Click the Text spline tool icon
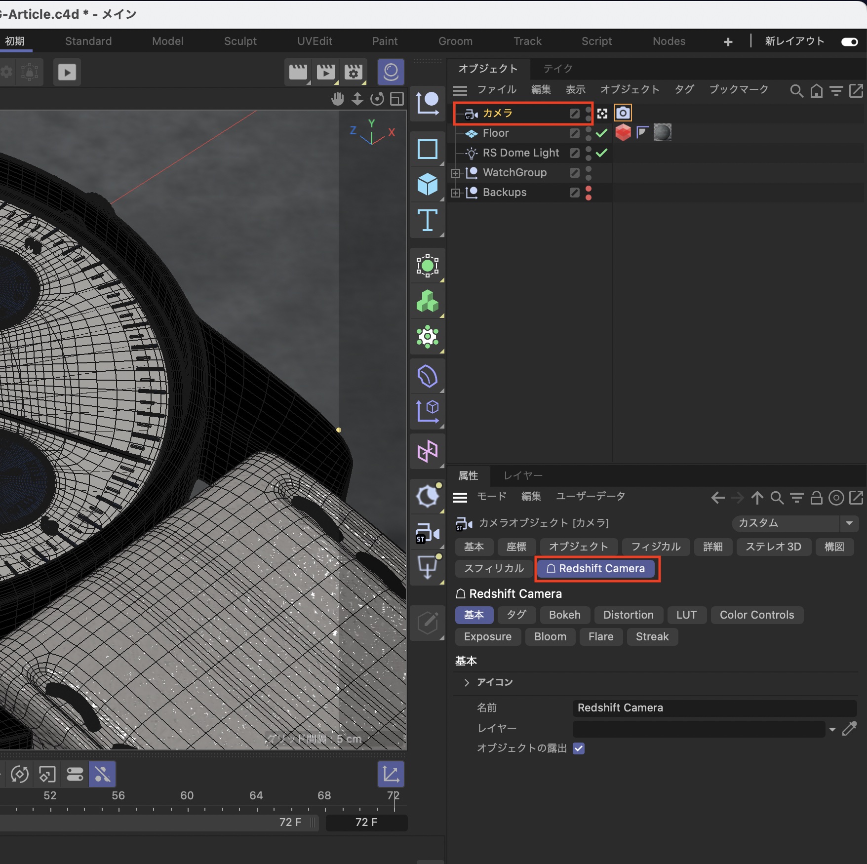 (x=427, y=220)
